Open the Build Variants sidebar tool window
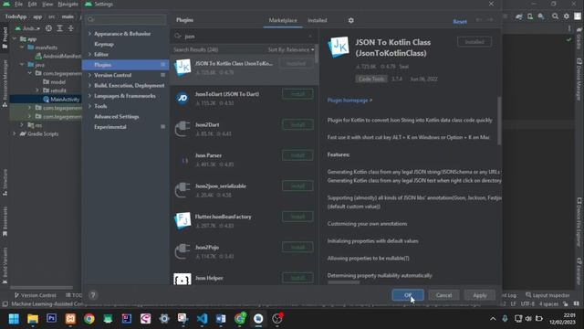Viewport: 584px width, 329px height. point(5,266)
